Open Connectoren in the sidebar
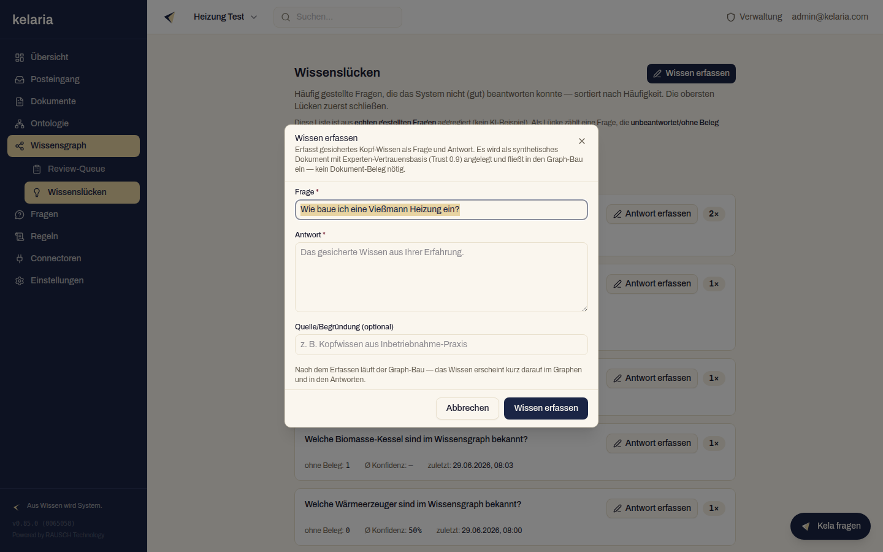Image resolution: width=883 pixels, height=552 pixels. pos(74,258)
